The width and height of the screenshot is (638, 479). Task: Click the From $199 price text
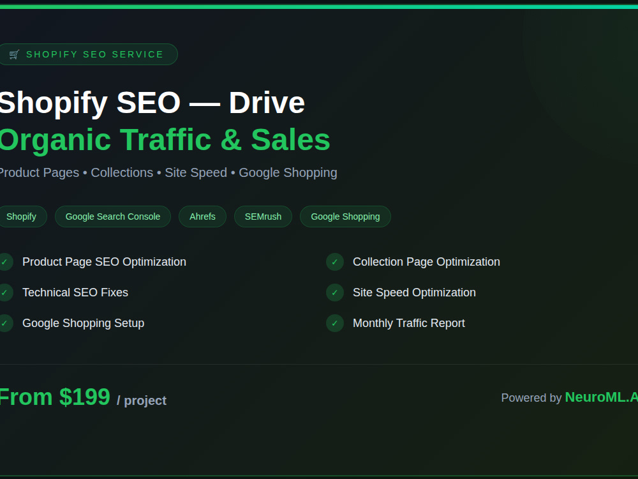coord(54,397)
